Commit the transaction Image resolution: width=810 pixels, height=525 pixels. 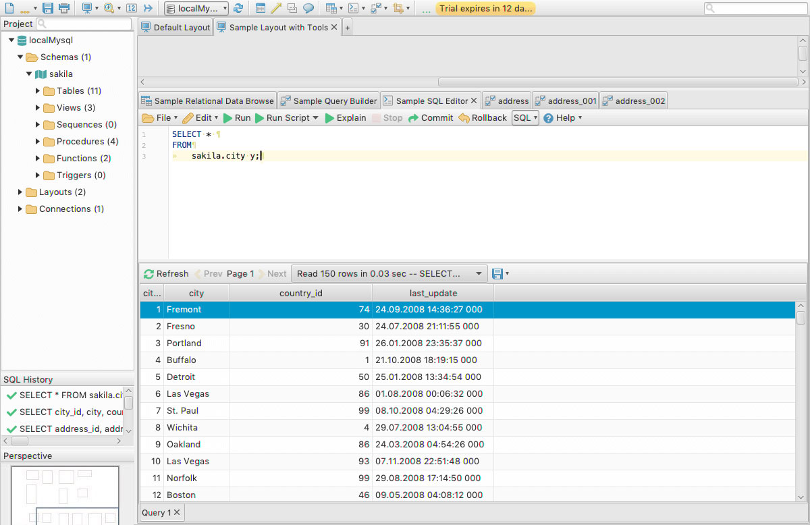(x=431, y=117)
